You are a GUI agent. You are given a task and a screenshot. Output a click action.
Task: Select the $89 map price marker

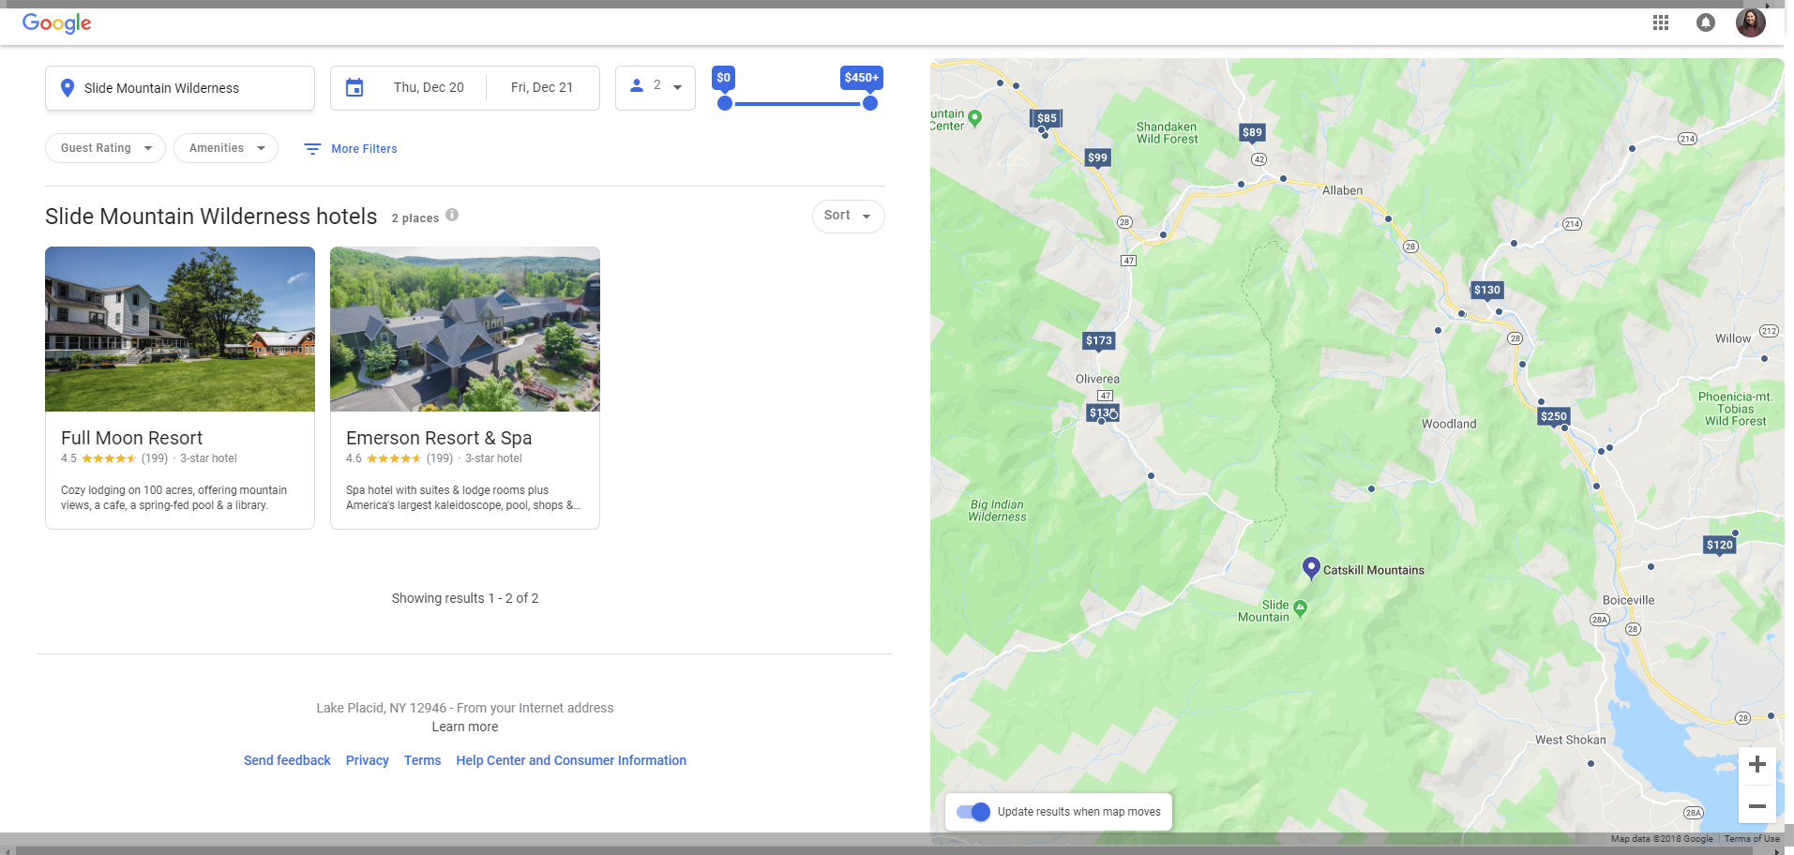click(x=1252, y=132)
